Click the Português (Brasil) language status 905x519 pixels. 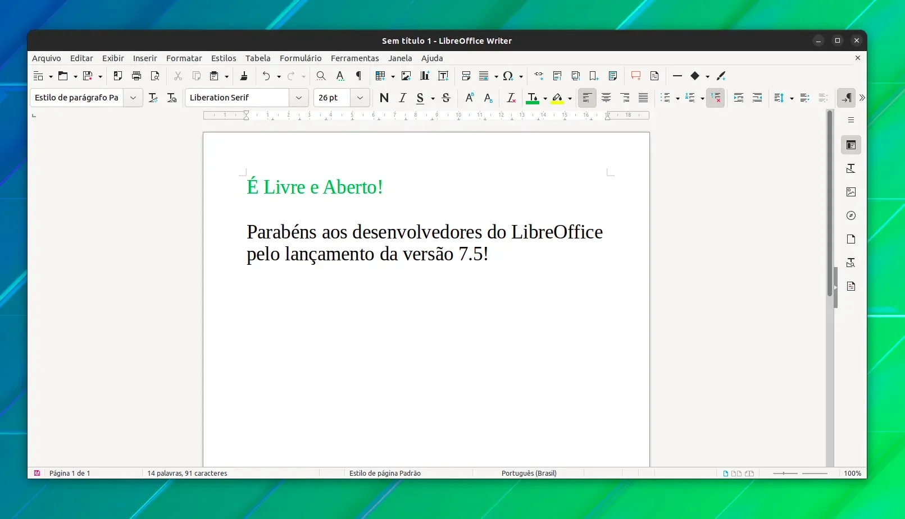click(529, 474)
